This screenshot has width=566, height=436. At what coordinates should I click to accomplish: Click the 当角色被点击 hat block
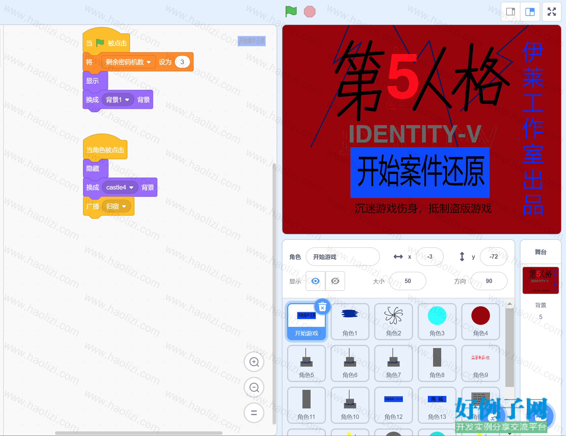105,147
